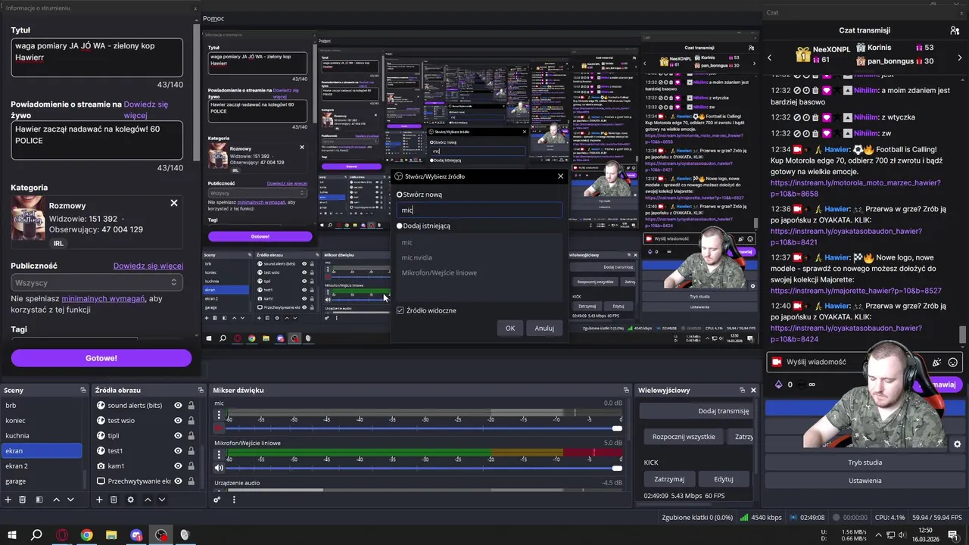Stop KICK stream with Zatrzymaj
This screenshot has width=969, height=545.
click(x=669, y=479)
